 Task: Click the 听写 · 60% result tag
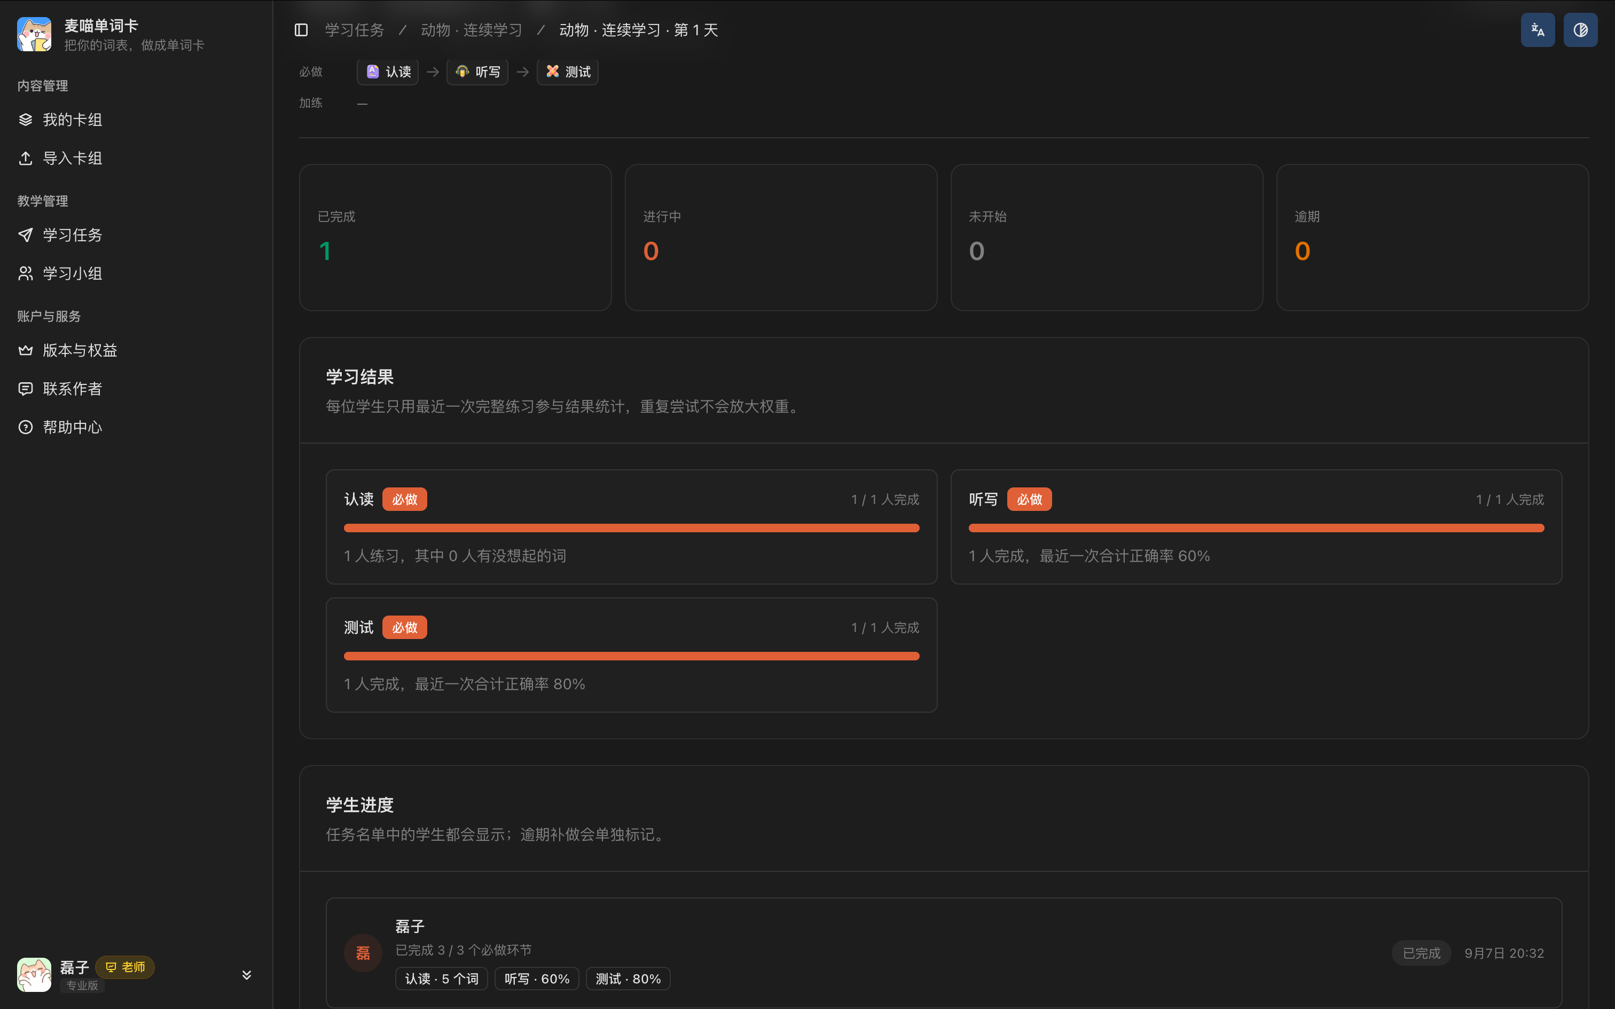pyautogui.click(x=537, y=979)
